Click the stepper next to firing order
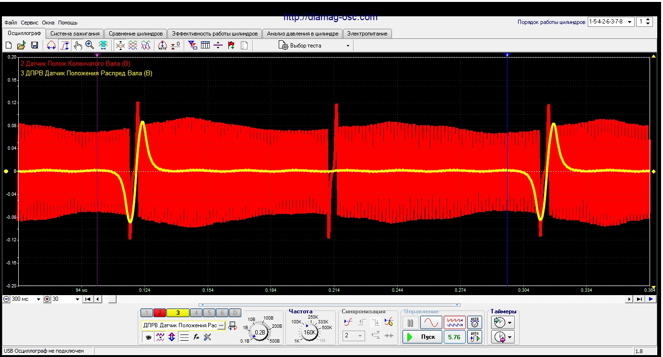The height and width of the screenshot is (357, 663). (649, 22)
